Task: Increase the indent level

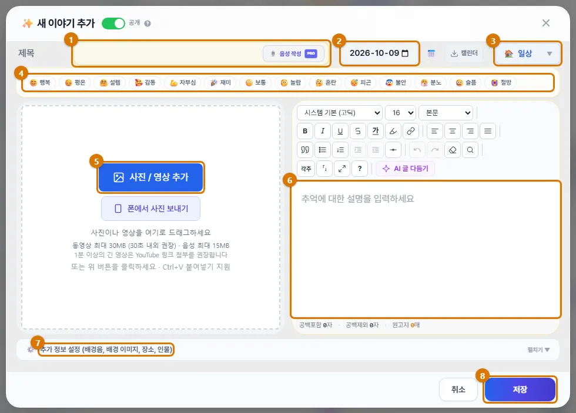Action: point(358,150)
